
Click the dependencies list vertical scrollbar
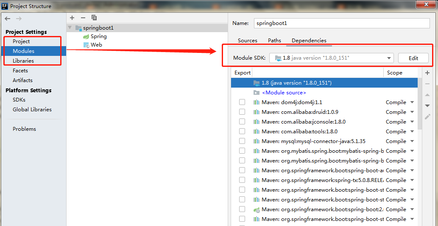point(420,103)
